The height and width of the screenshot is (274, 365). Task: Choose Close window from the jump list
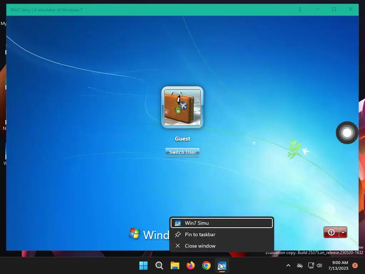(222, 246)
